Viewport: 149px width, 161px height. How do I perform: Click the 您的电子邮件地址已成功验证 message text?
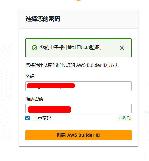[x=71, y=48]
